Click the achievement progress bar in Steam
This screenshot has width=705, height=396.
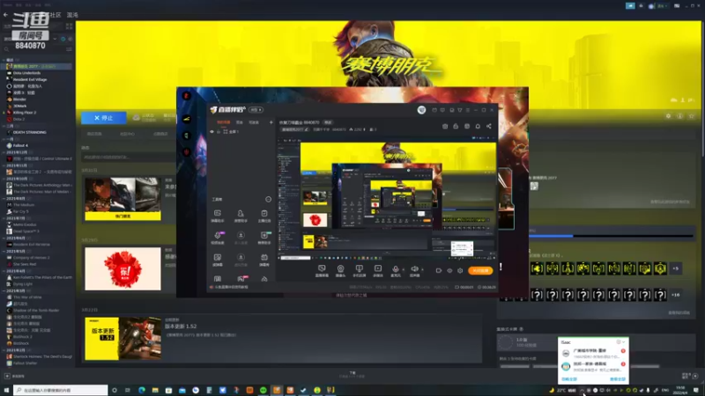tap(611, 235)
